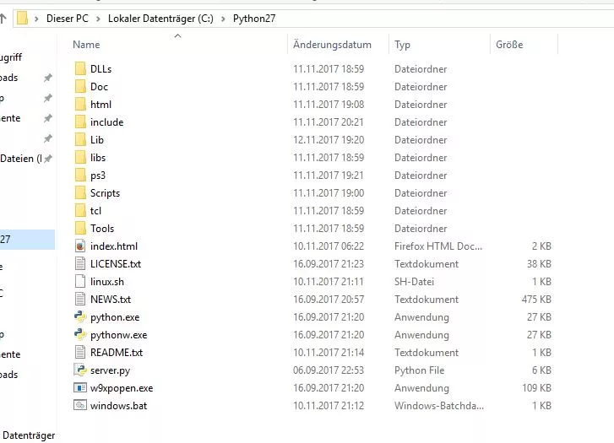Click the LICENSE.txt text document icon
This screenshot has height=443, width=614.
(80, 264)
